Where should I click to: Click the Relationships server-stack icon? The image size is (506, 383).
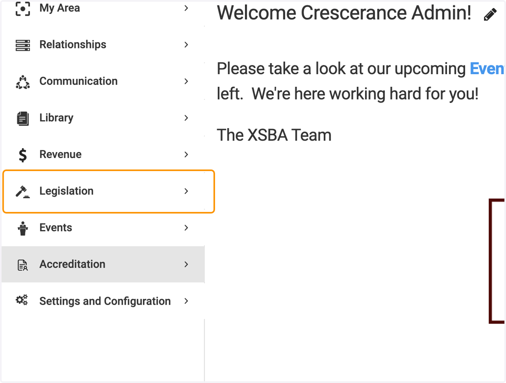tap(23, 45)
